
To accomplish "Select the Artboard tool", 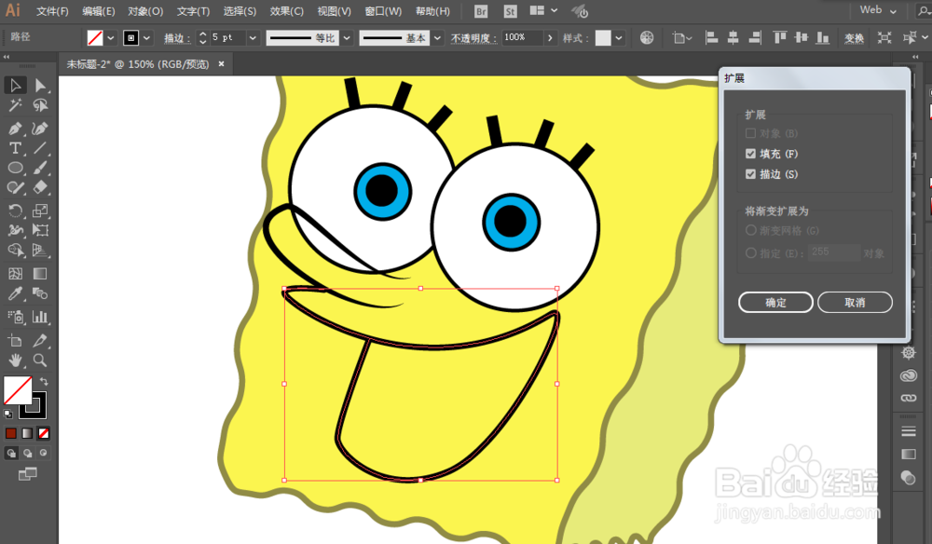I will (16, 340).
